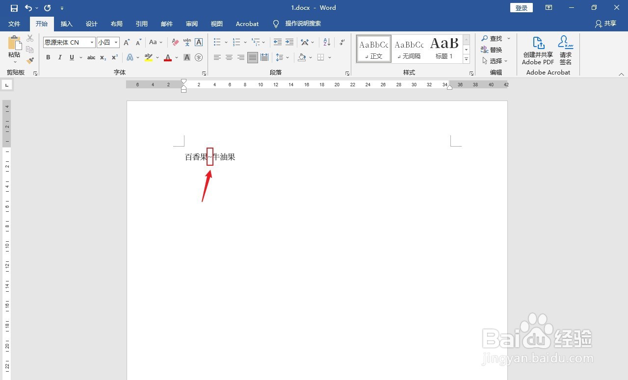Click the Bullets list icon
This screenshot has height=380, width=628.
click(217, 42)
